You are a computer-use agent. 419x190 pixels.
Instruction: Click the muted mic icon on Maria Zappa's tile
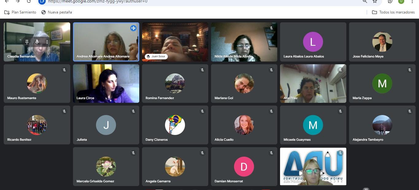coord(409,70)
